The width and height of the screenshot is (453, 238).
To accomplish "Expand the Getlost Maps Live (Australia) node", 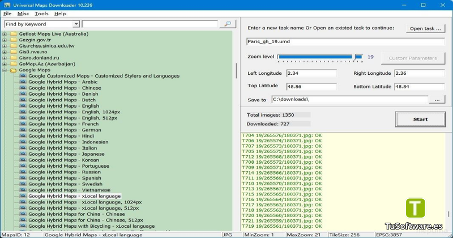I will (5, 34).
